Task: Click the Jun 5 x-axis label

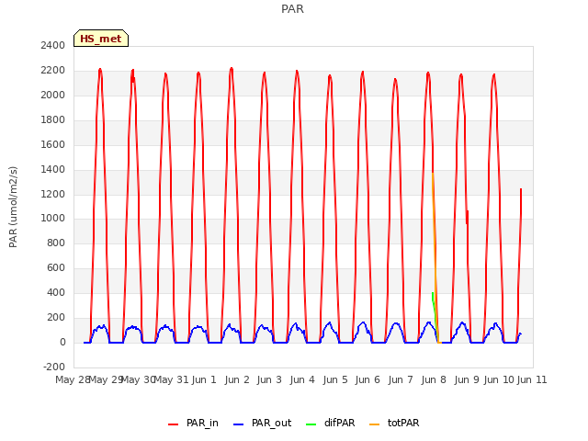Action: coord(335,380)
